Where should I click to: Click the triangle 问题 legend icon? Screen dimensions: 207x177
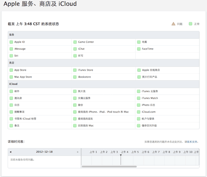point(173,24)
